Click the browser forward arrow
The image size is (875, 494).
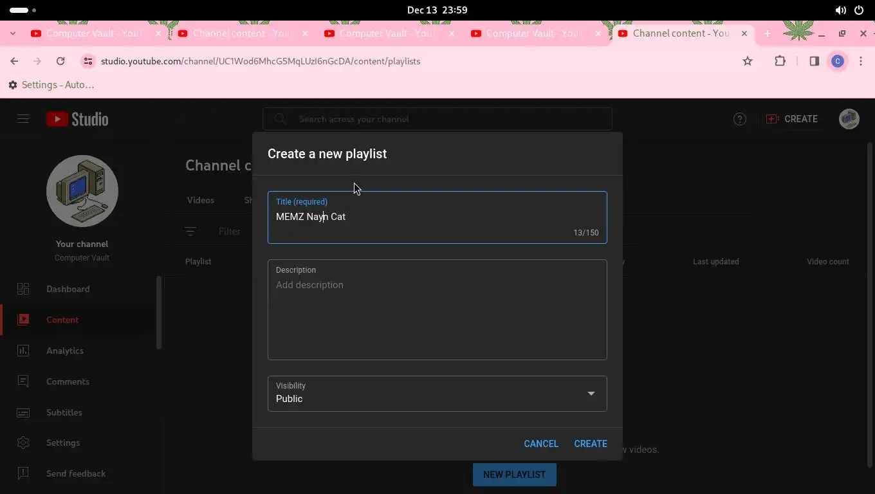37,61
